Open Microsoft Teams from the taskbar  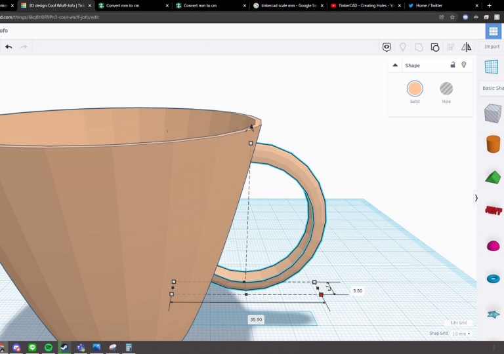coord(81,347)
